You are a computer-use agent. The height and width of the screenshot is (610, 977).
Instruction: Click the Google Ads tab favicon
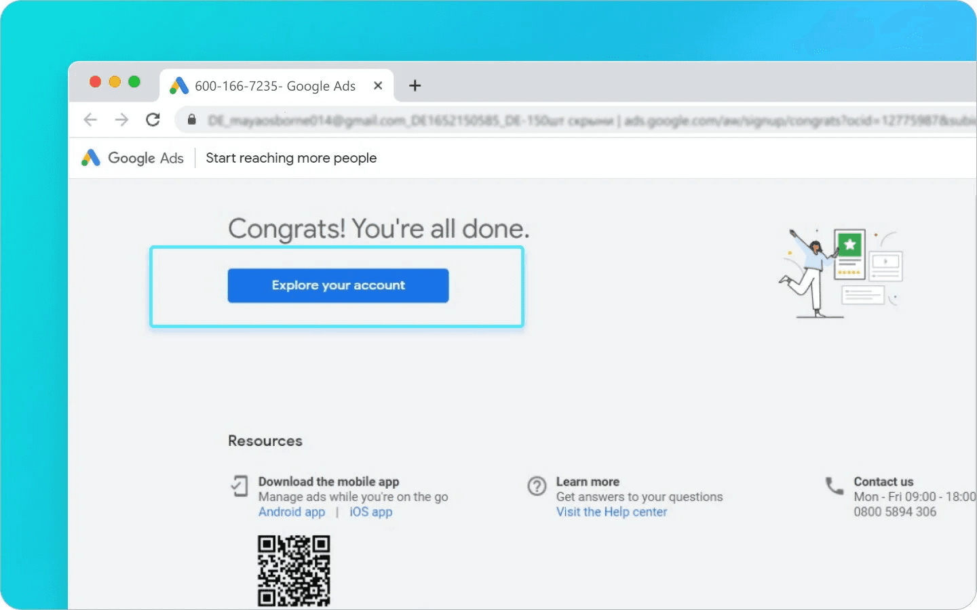point(179,85)
